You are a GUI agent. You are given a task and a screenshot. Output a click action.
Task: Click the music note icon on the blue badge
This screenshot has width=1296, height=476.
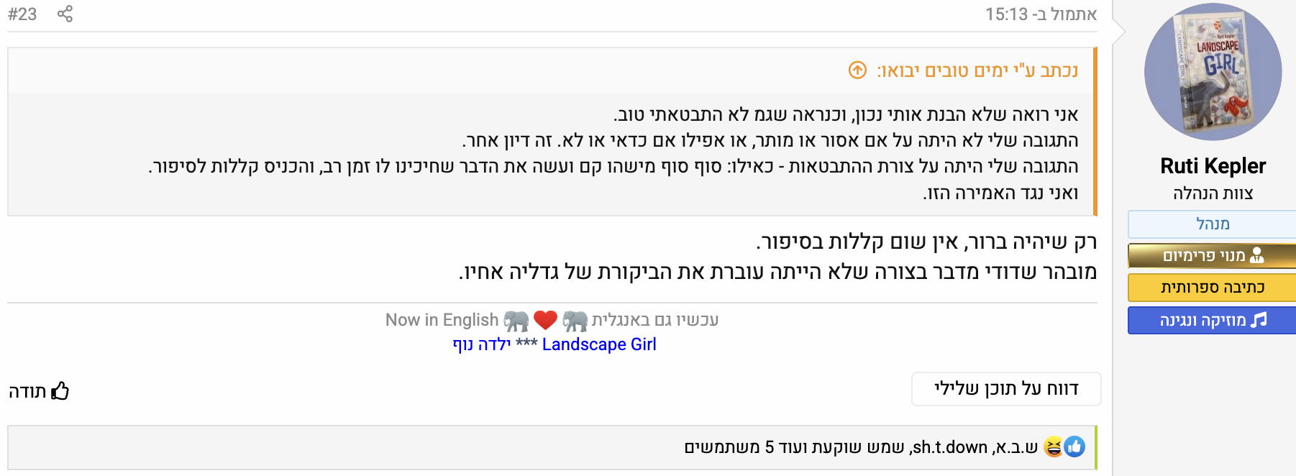click(1259, 320)
